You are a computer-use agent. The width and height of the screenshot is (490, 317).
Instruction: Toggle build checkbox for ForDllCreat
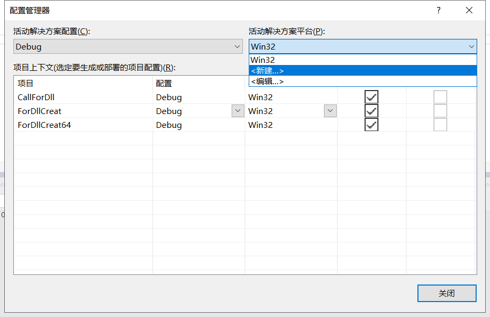click(372, 111)
